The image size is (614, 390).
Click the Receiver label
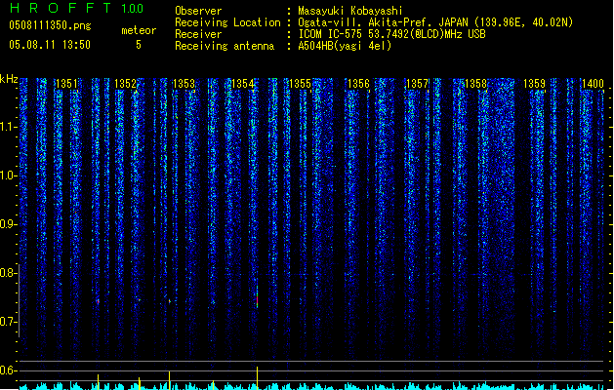pos(198,34)
